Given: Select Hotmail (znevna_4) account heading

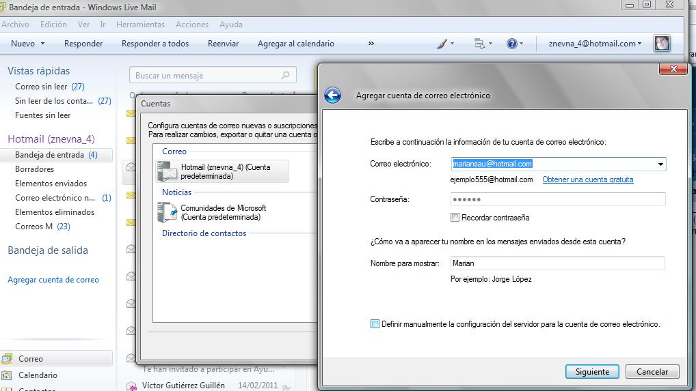Looking at the screenshot, I should tap(51, 139).
